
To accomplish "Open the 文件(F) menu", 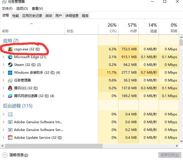I will click(7, 9).
